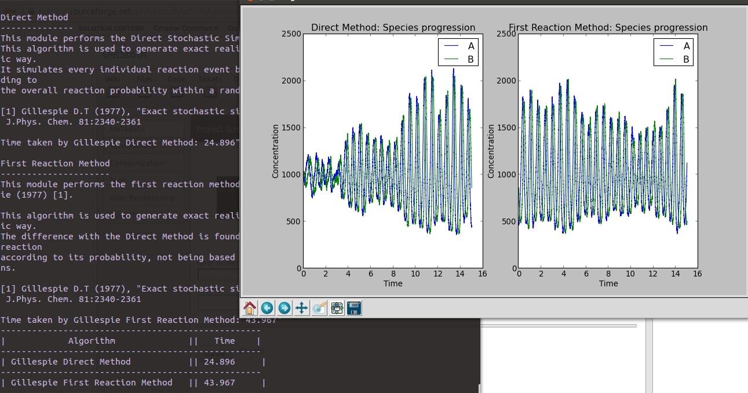748x393 pixels.
Task: Click the 'Time' axis label under the Direct Method plot
Action: (393, 283)
